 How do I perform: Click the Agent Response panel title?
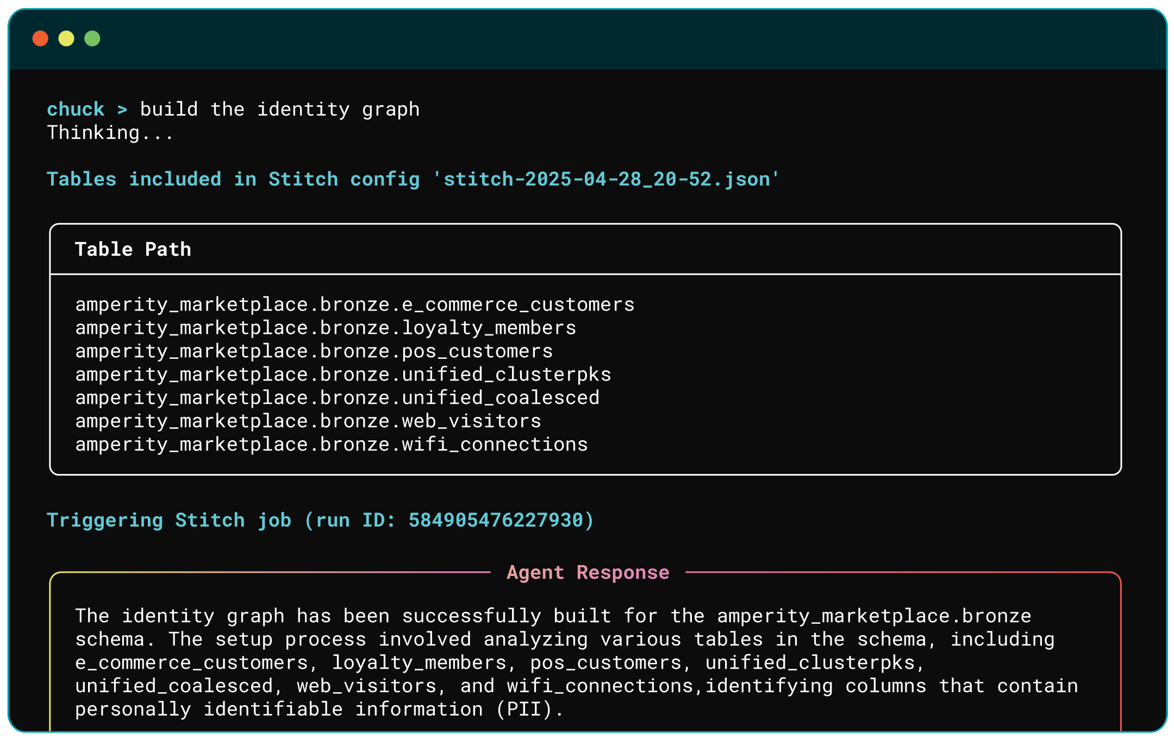point(588,572)
